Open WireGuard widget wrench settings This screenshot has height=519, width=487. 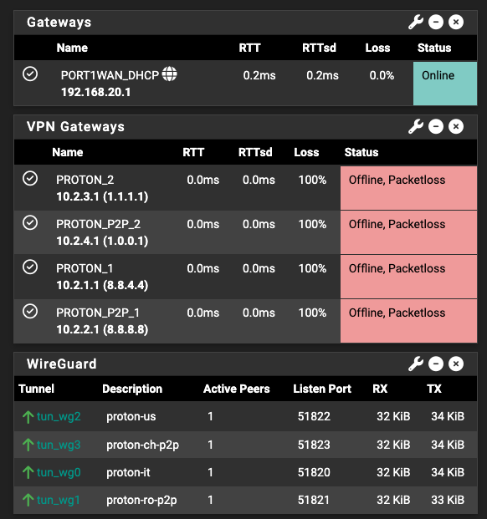coord(416,364)
